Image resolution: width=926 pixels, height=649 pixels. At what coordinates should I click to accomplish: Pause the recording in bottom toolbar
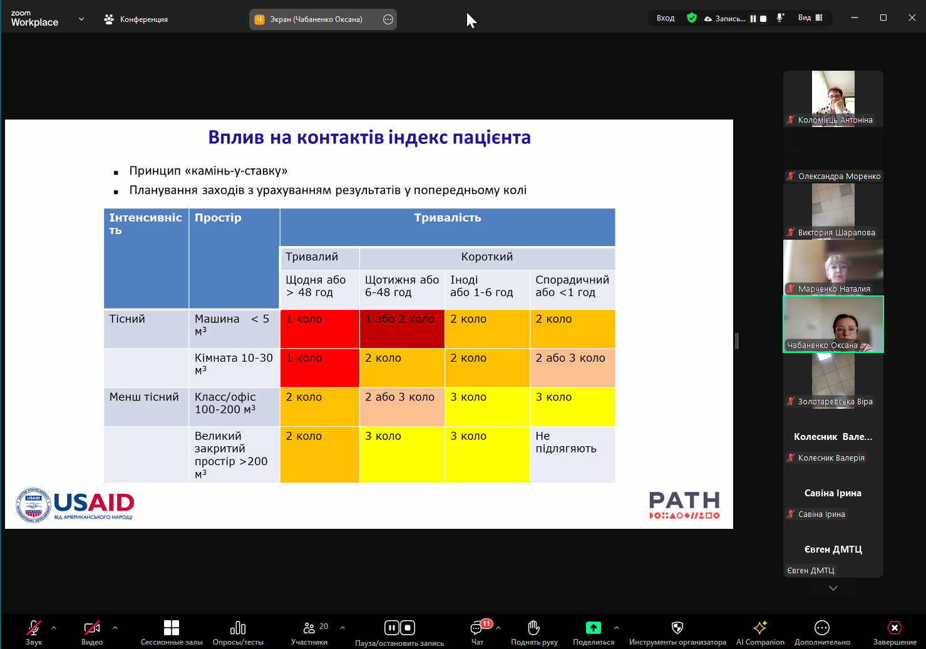(x=391, y=628)
